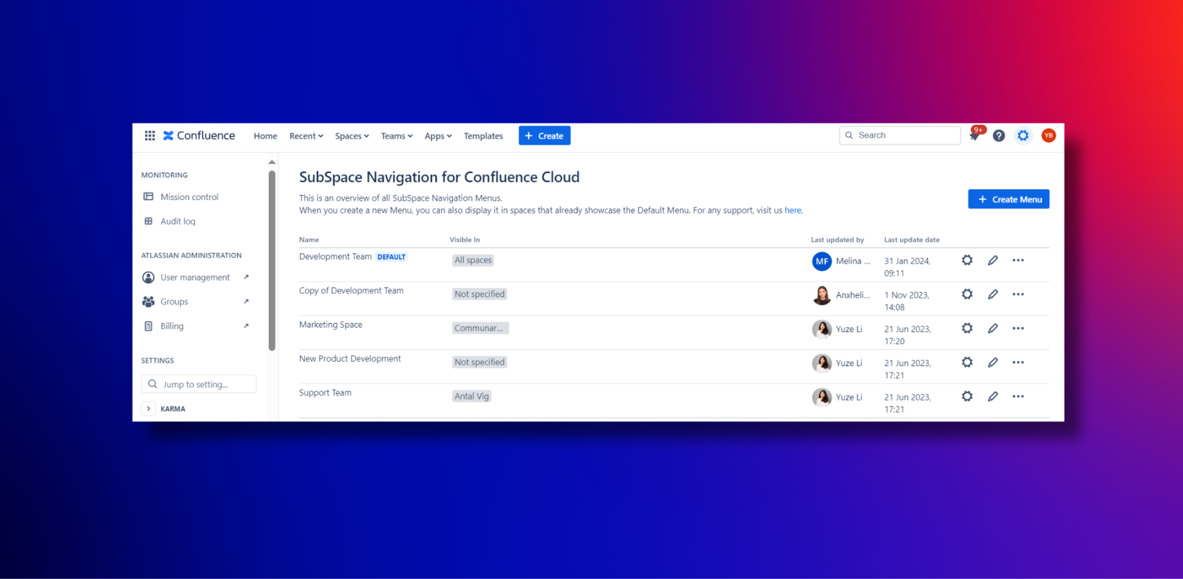Viewport: 1183px width, 579px height.
Task: Expand the Apps dropdown menu
Action: coord(438,136)
